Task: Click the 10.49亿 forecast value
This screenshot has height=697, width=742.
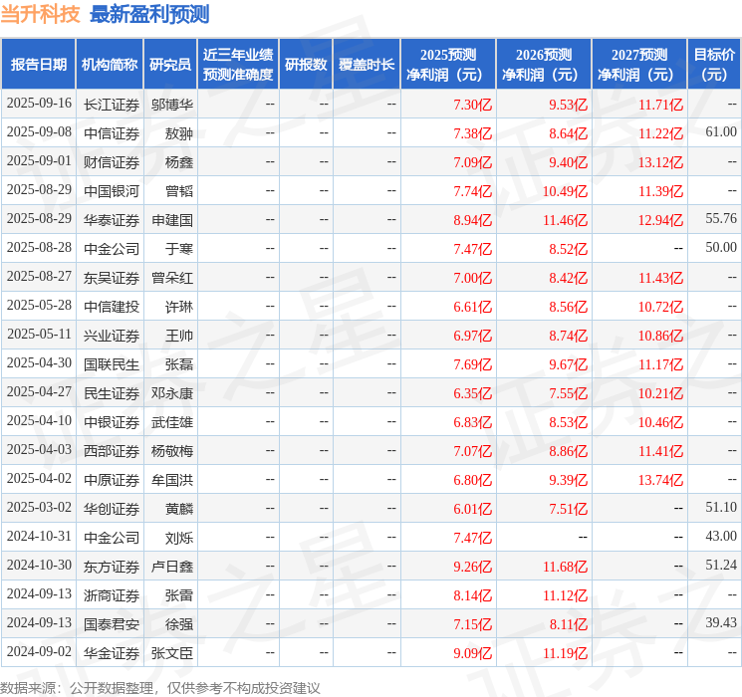Action: [565, 191]
